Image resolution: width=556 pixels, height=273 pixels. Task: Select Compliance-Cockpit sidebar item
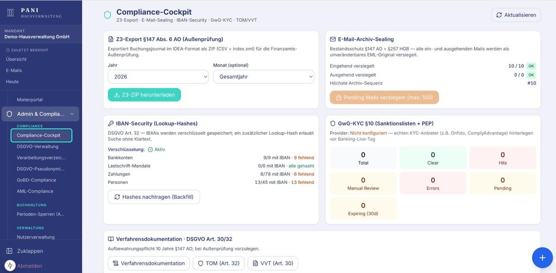(x=41, y=135)
